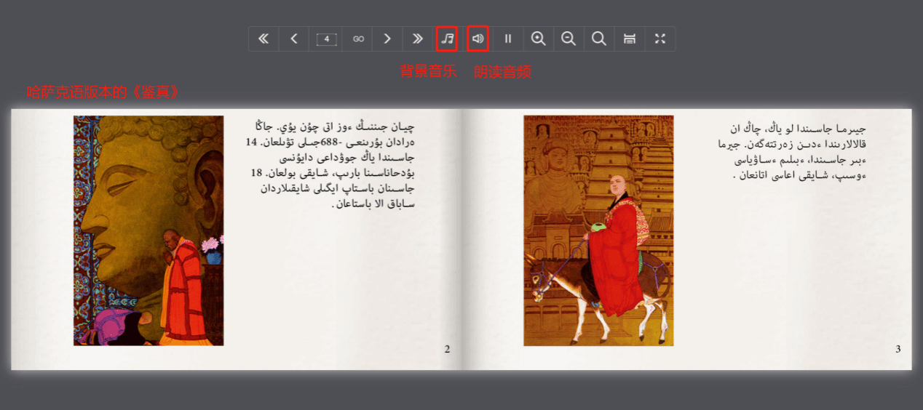Go to the previous page

click(x=294, y=39)
